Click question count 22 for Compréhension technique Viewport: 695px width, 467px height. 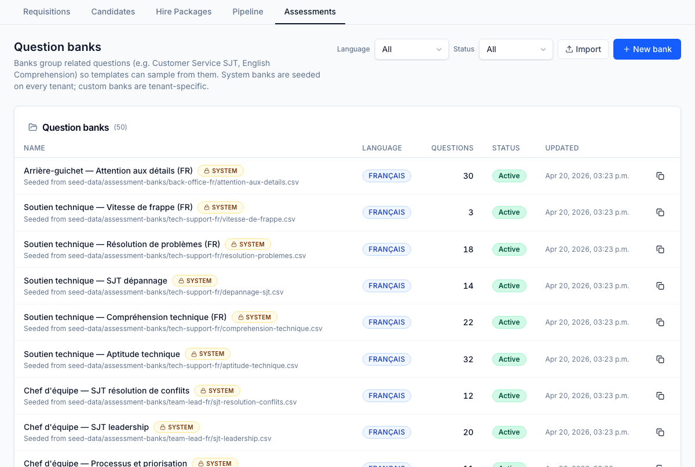pos(468,322)
